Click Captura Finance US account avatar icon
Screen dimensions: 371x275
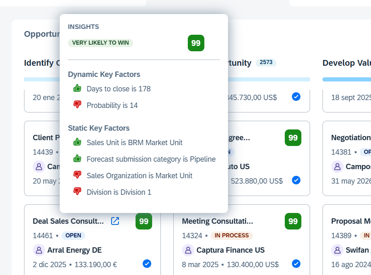tap(188, 250)
